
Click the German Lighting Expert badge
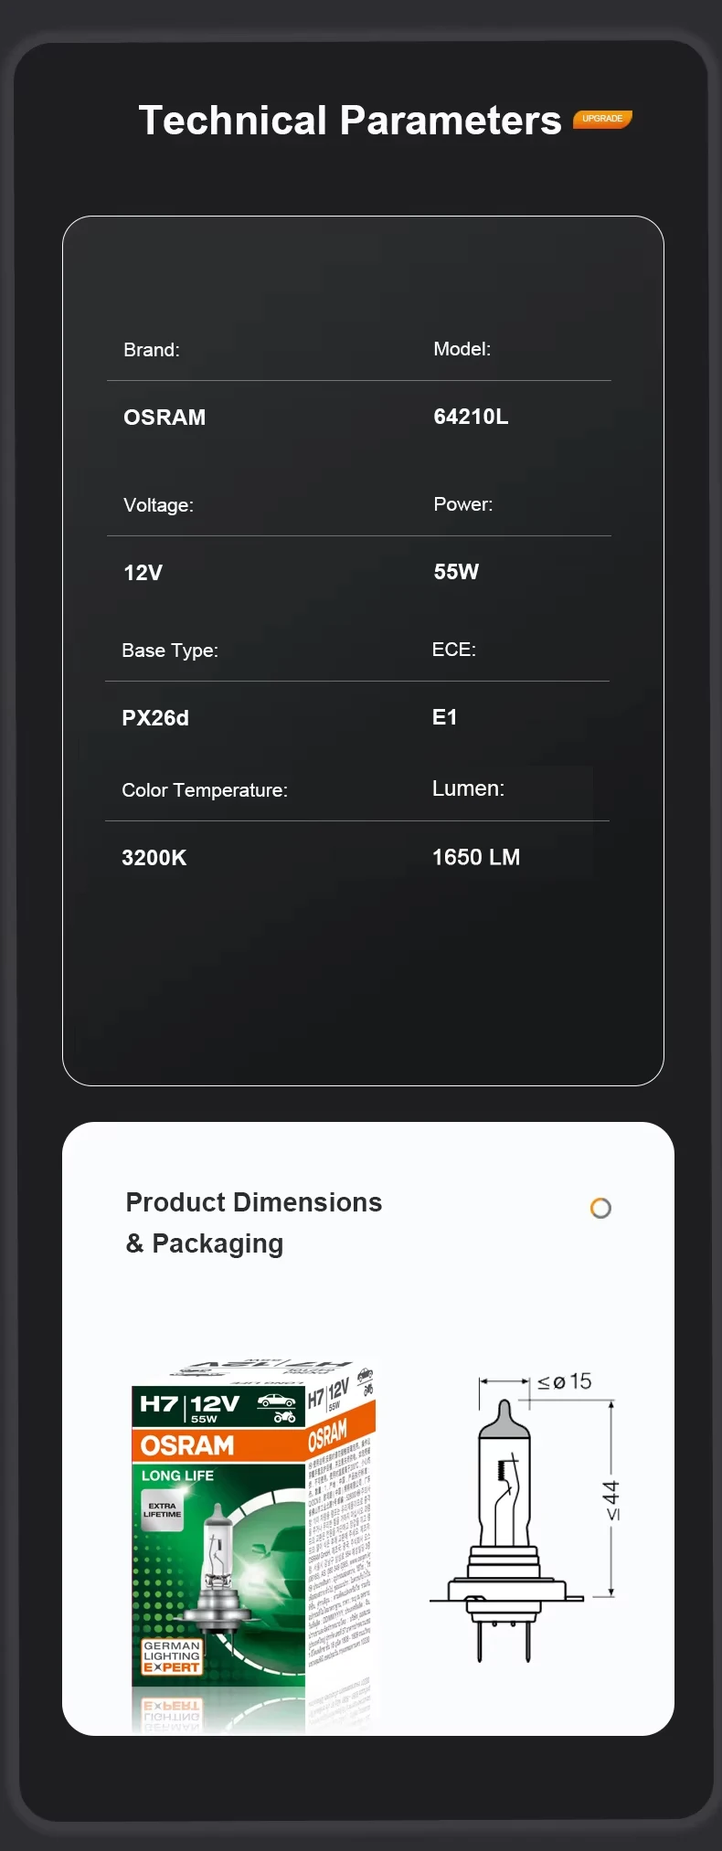point(171,1656)
